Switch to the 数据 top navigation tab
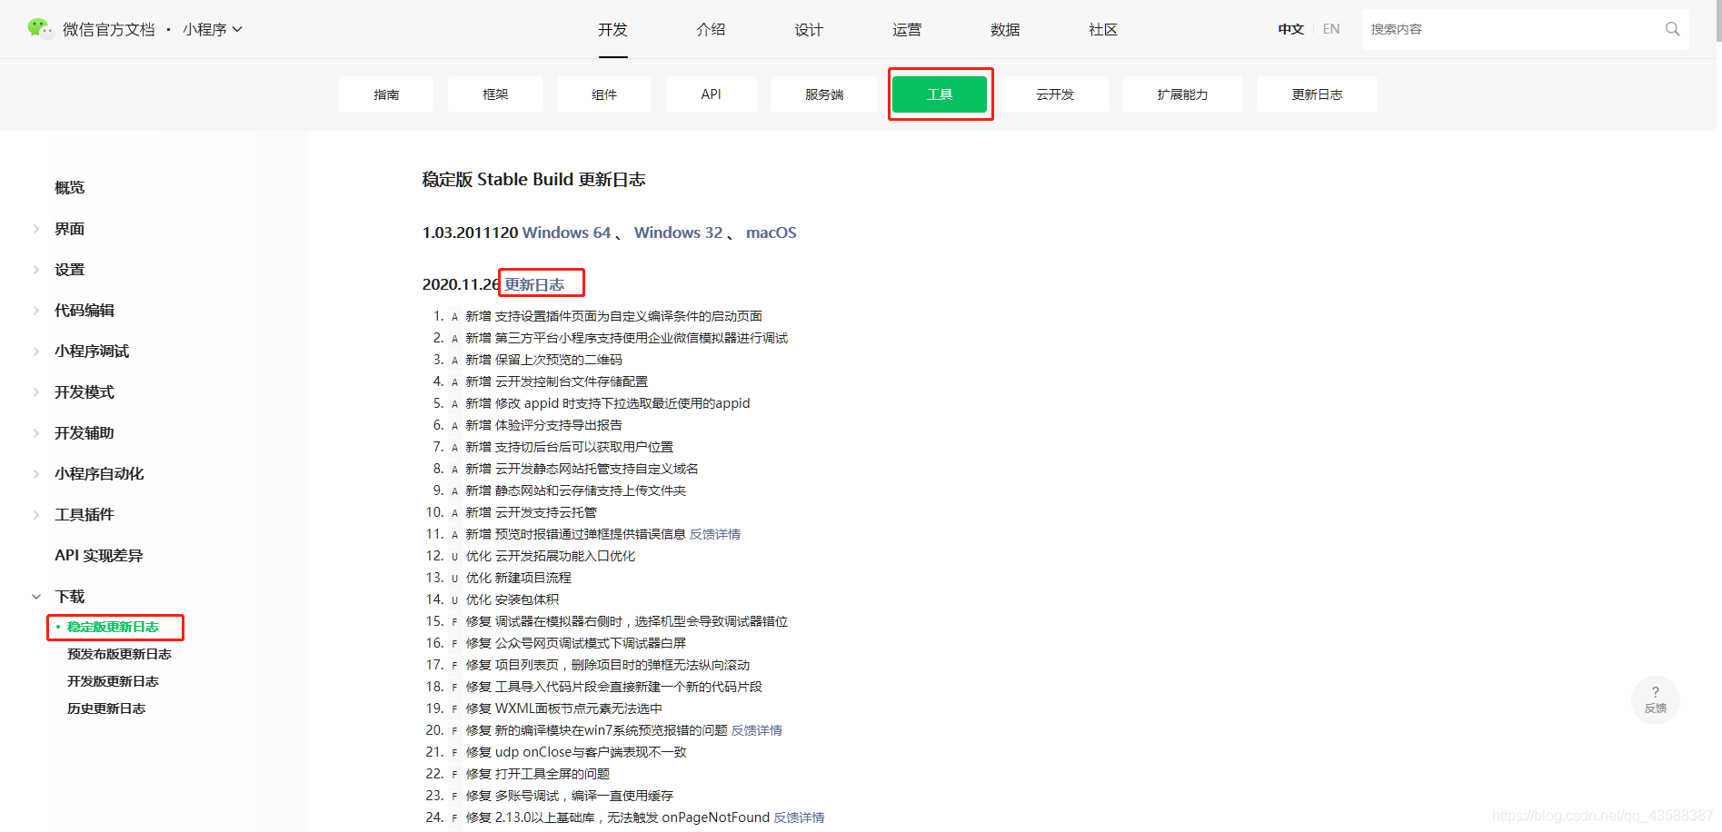The height and width of the screenshot is (832, 1722). tap(1005, 29)
